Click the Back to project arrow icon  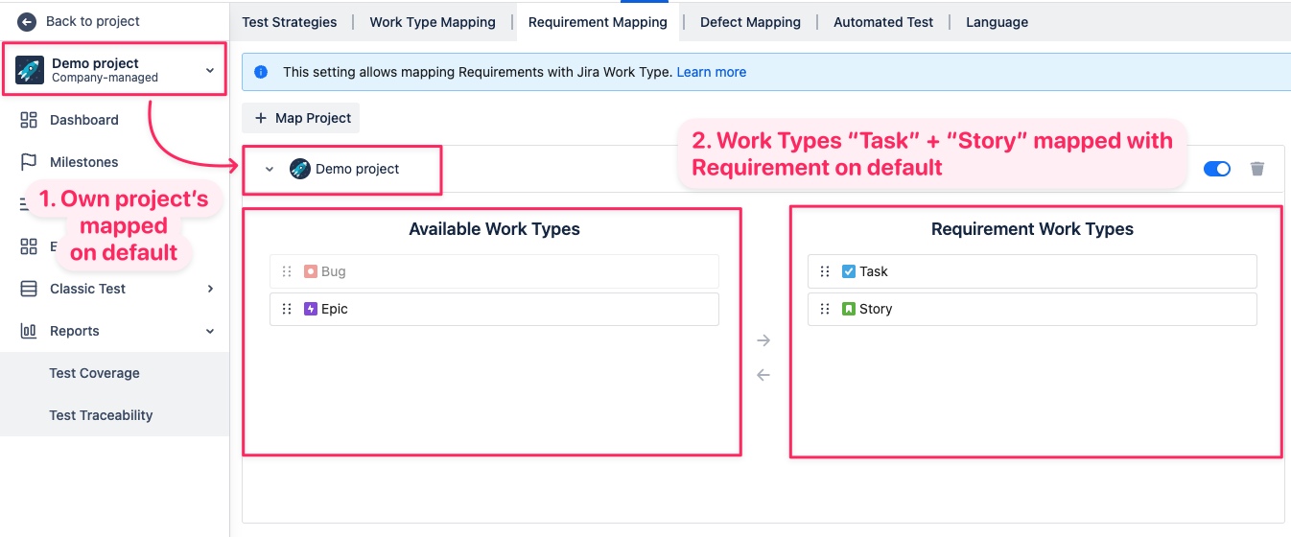pyautogui.click(x=27, y=21)
